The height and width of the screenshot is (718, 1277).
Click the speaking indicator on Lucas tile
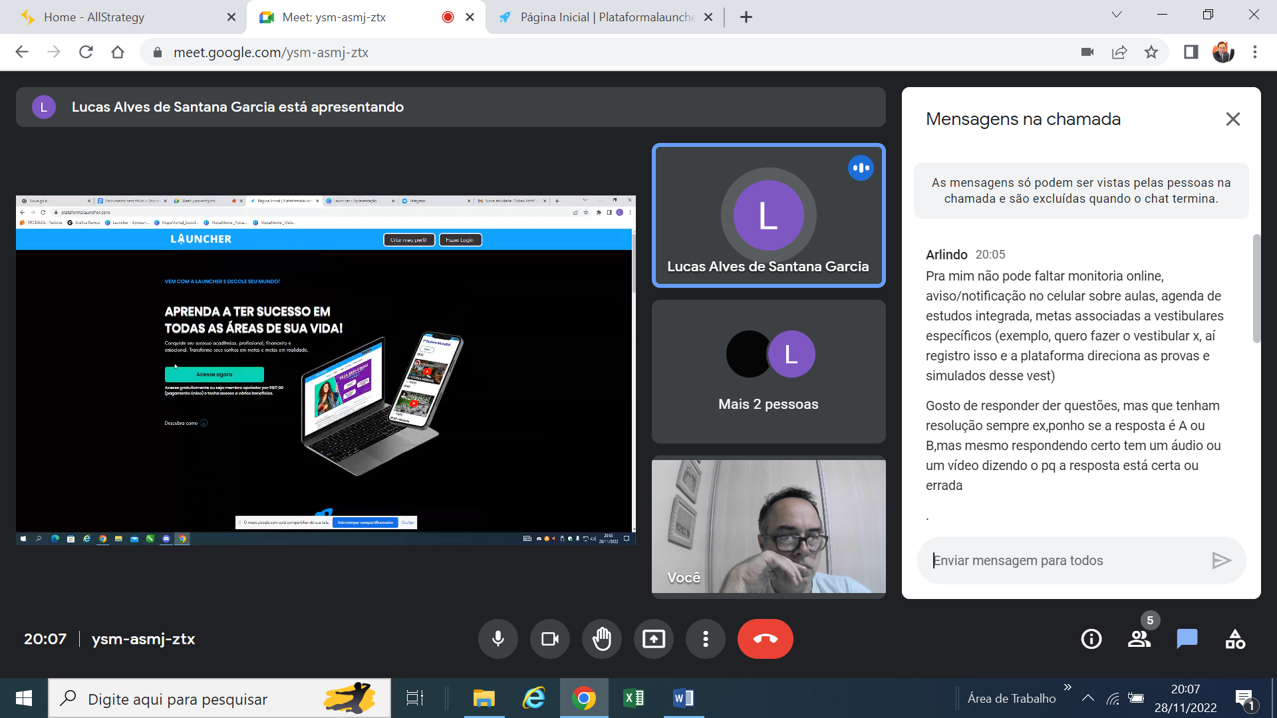tap(861, 168)
